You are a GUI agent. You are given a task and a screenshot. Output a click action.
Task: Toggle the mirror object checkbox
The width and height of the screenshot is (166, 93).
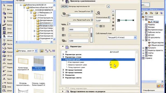point(97,26)
